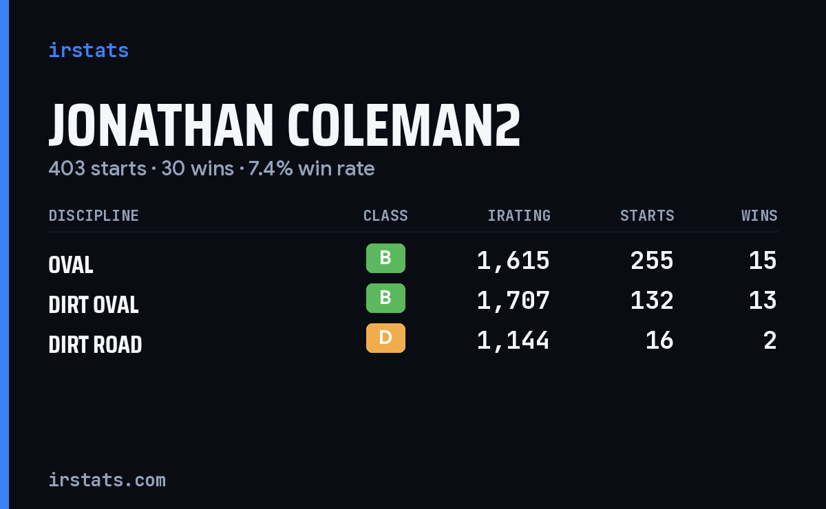This screenshot has width=826, height=509.
Task: Click the 13 wins value for Dirt Oval
Action: (763, 301)
